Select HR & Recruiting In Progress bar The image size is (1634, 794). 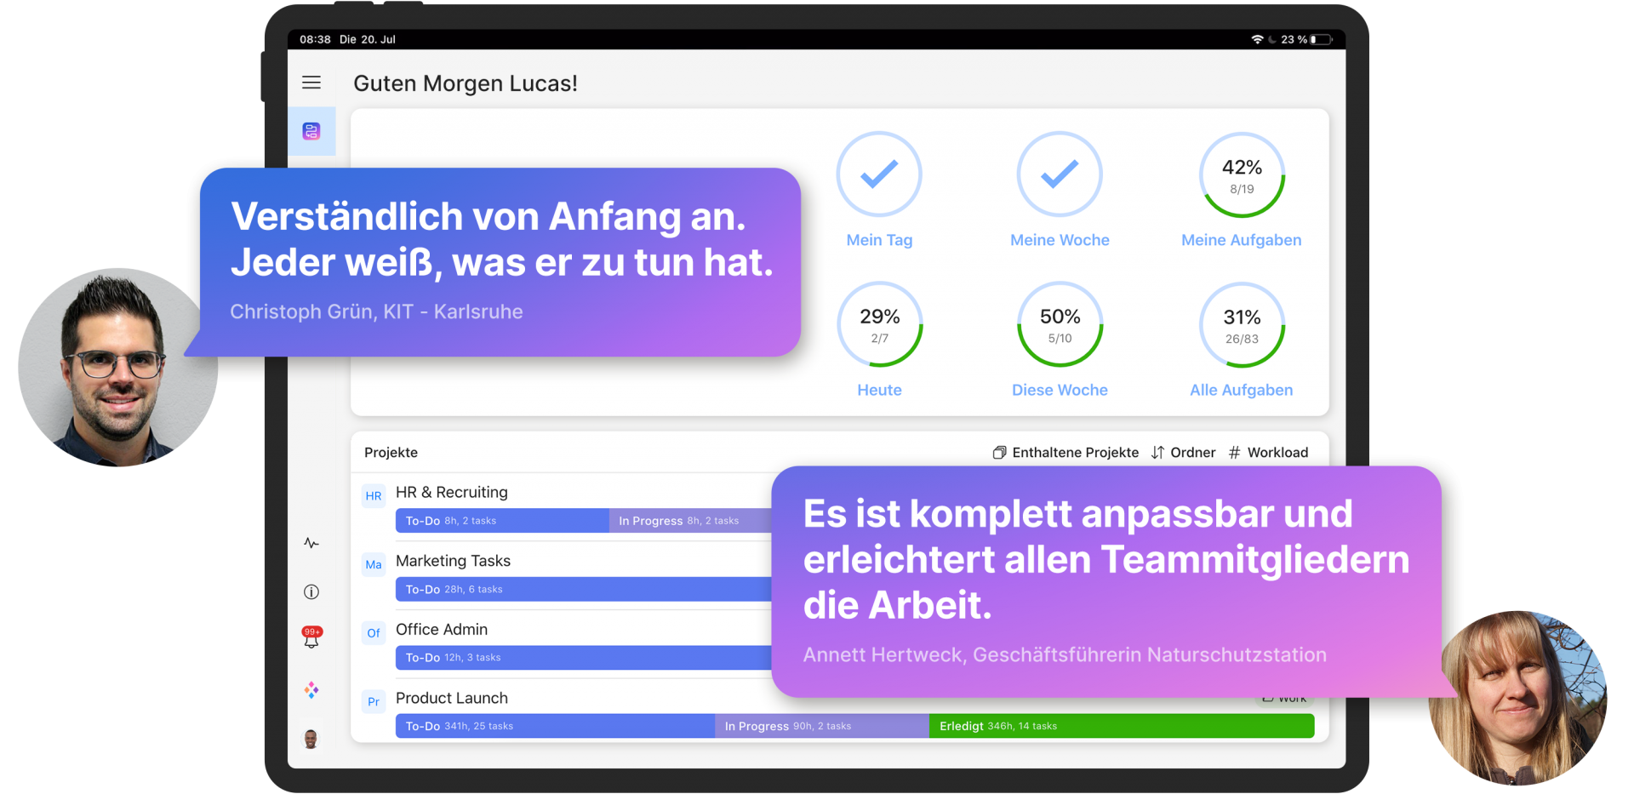point(690,521)
